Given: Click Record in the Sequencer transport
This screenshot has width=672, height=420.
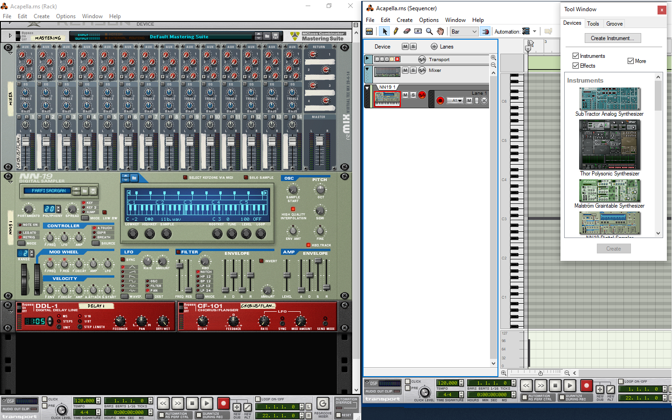Looking at the screenshot, I should coord(586,386).
